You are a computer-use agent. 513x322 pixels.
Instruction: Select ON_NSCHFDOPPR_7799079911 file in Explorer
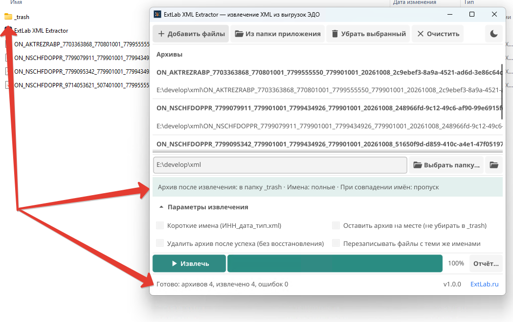(82, 58)
